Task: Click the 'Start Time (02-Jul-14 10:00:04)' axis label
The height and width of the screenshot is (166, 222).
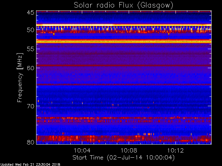Action: 123,158
